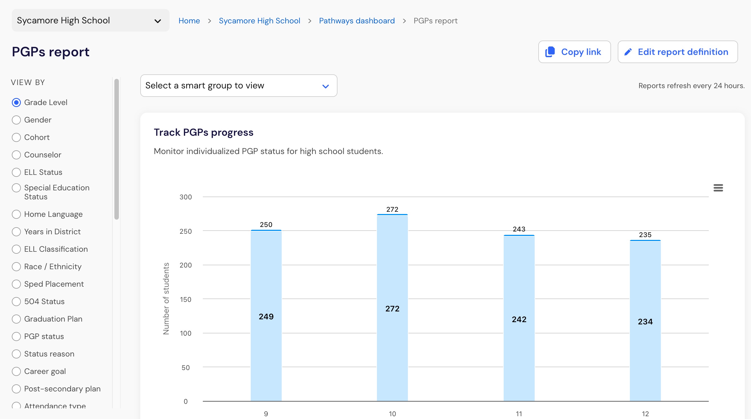
Task: Choose ELL Status view option
Action: (x=16, y=173)
